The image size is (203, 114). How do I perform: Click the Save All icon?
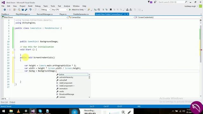(x=26, y=10)
